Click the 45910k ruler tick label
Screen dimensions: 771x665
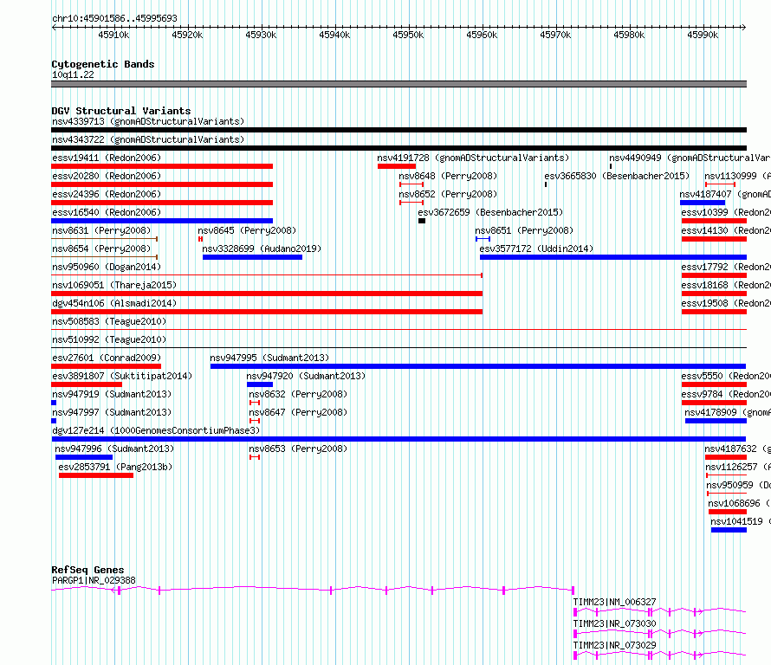(x=113, y=35)
